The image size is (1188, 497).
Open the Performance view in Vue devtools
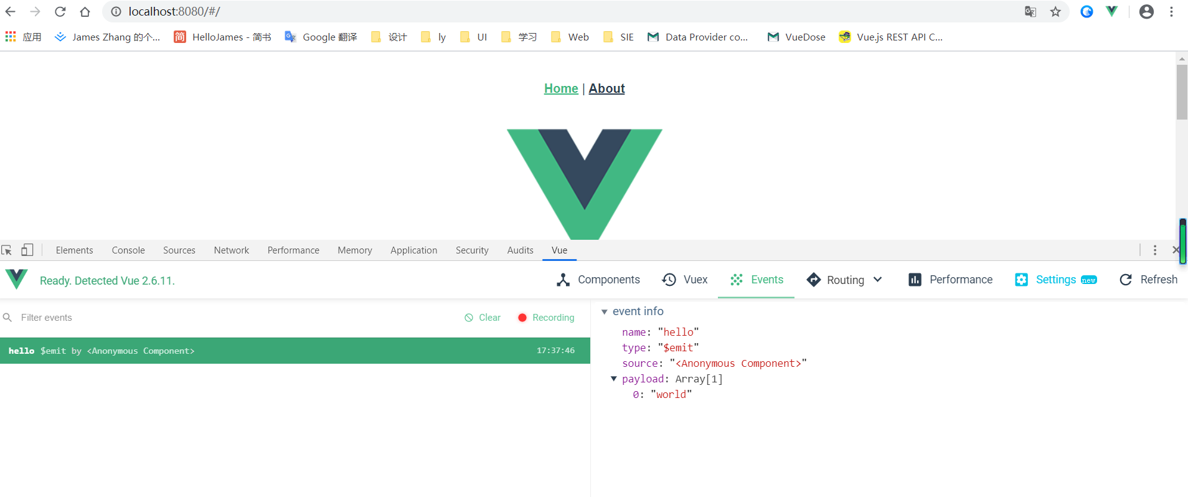pos(950,280)
